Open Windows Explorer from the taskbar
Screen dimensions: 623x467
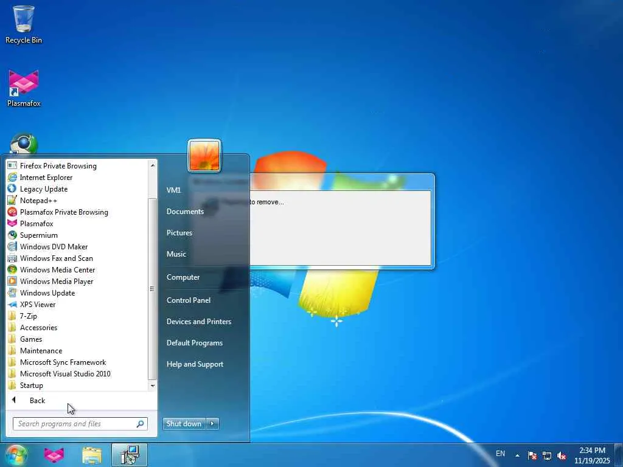point(92,455)
